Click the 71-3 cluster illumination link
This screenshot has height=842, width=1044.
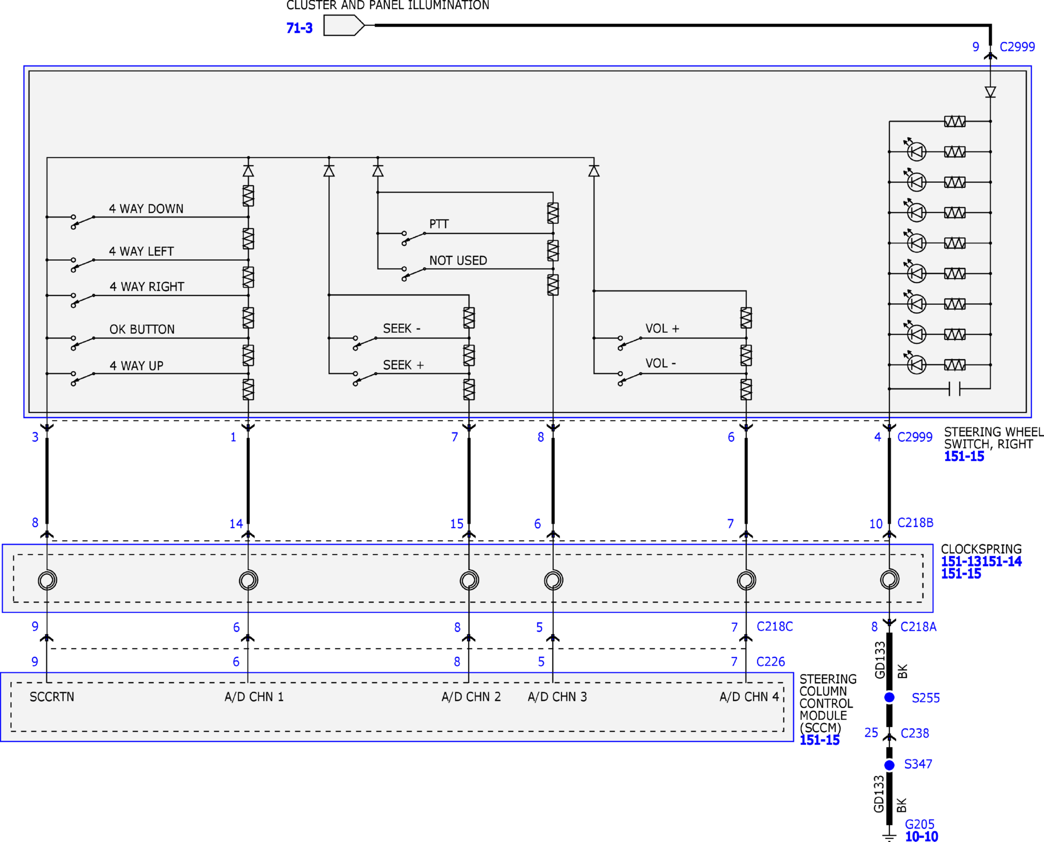click(299, 28)
